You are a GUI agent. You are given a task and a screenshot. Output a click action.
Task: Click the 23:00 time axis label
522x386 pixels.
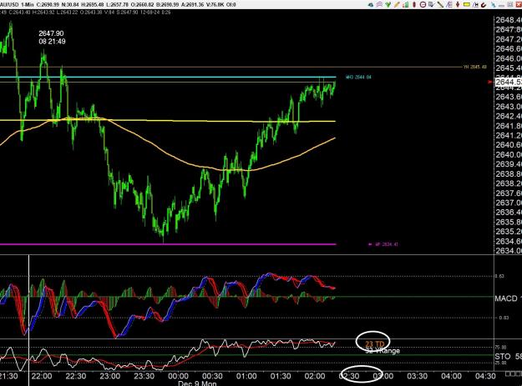coord(110,376)
